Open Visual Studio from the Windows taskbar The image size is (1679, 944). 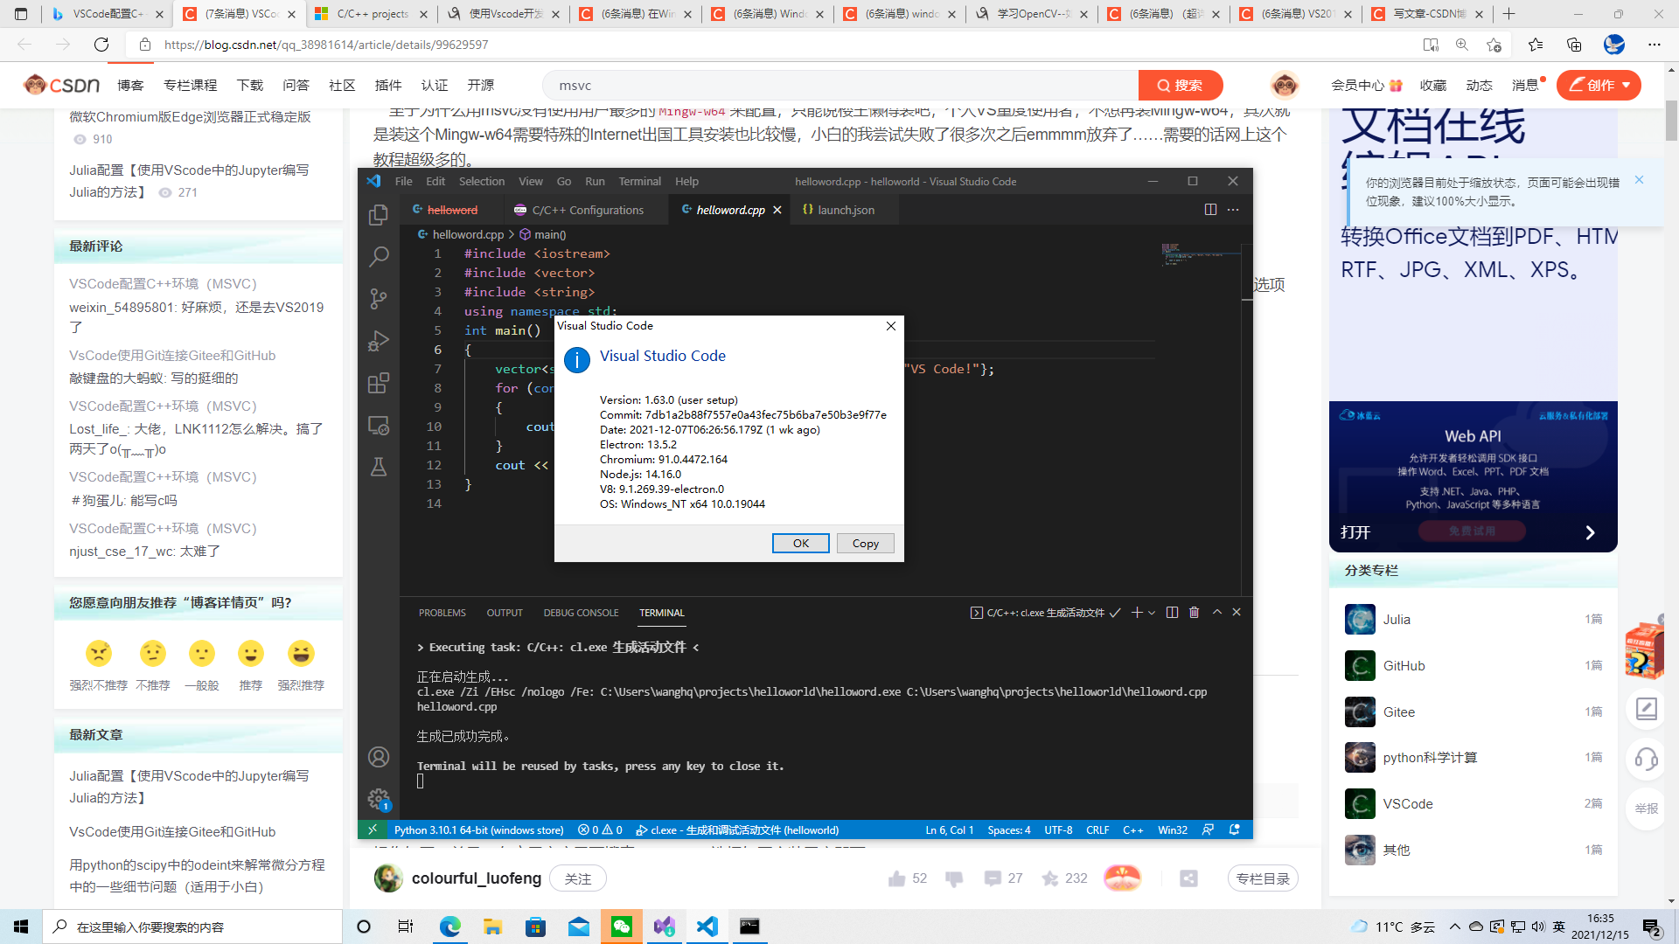tap(665, 927)
